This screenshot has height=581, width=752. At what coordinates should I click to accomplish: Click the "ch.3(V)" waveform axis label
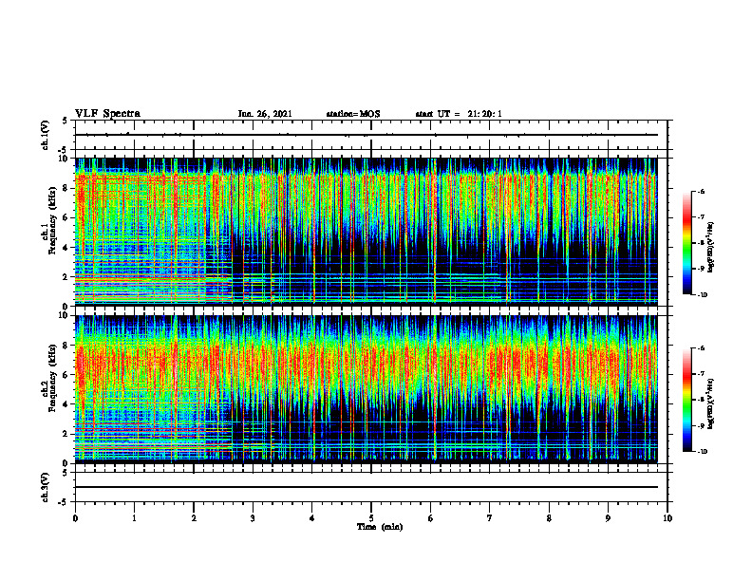(x=45, y=487)
